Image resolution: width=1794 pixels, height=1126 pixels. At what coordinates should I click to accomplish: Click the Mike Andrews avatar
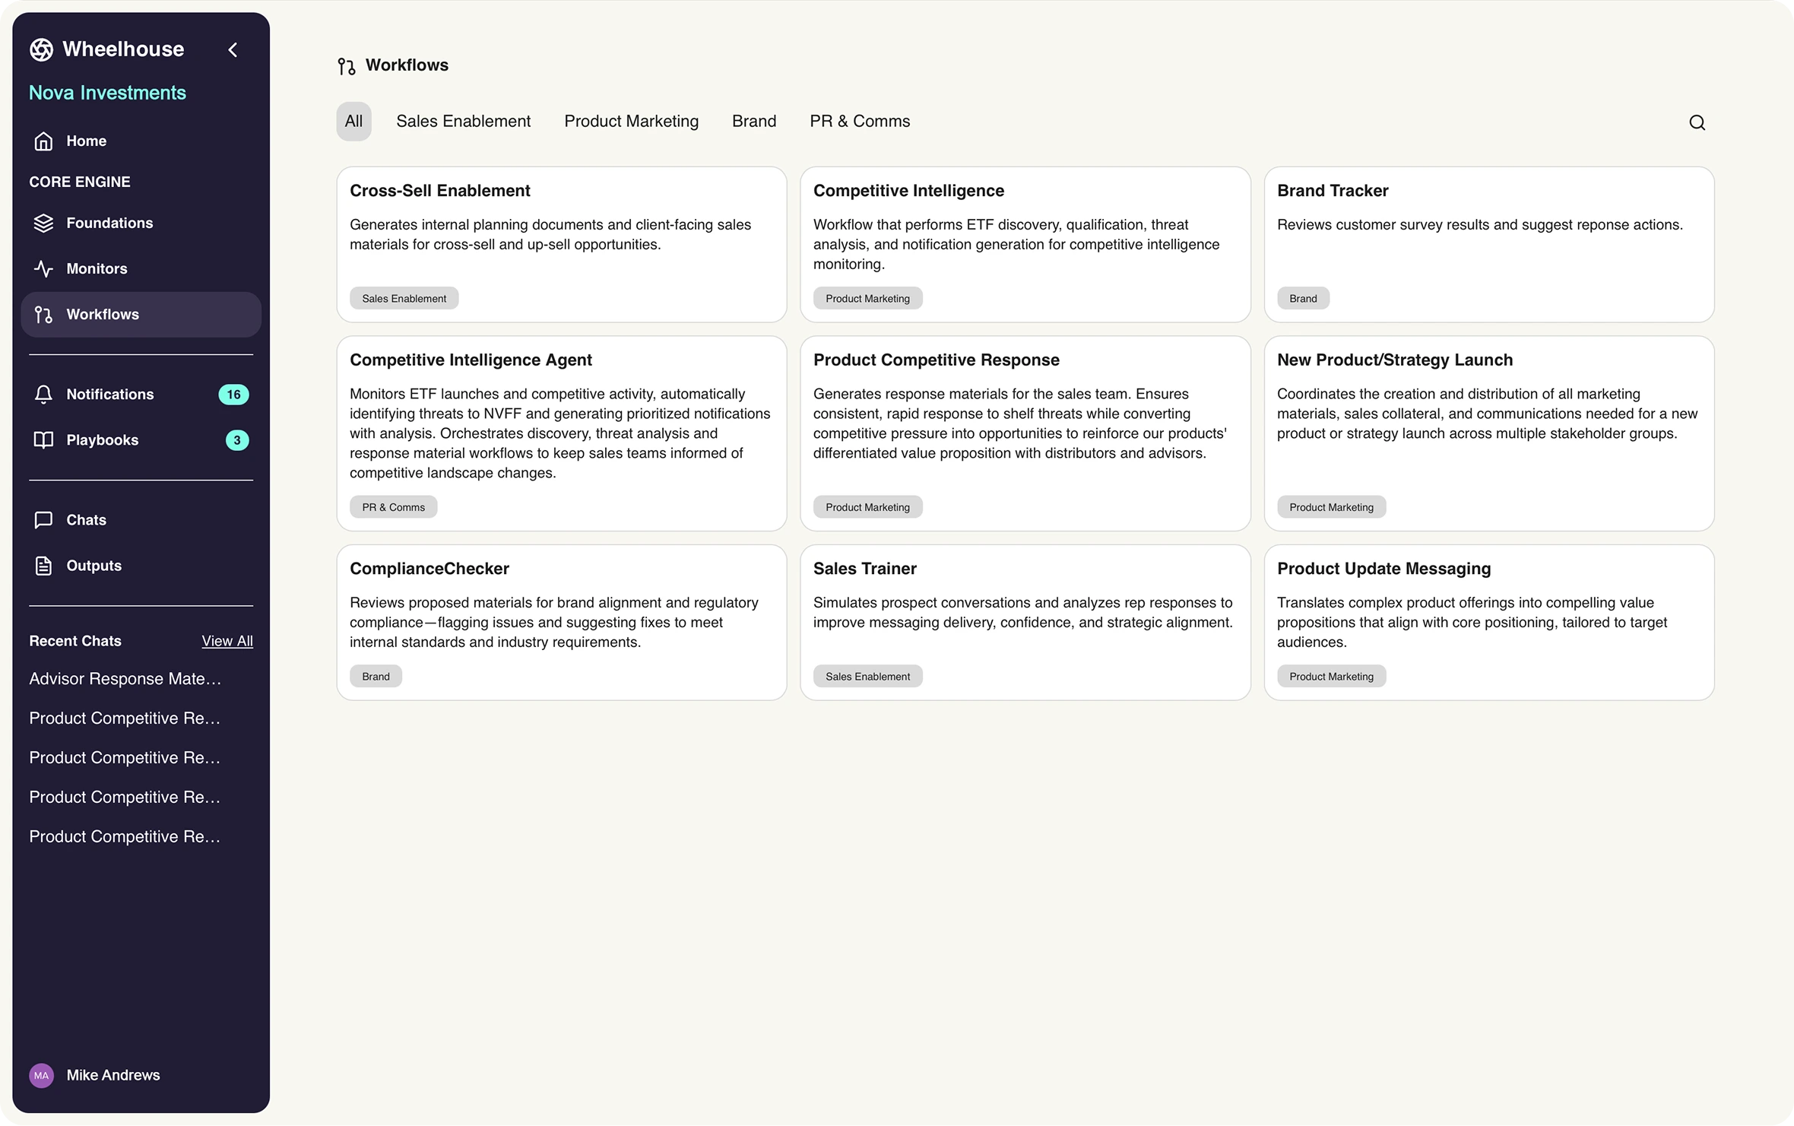(41, 1075)
